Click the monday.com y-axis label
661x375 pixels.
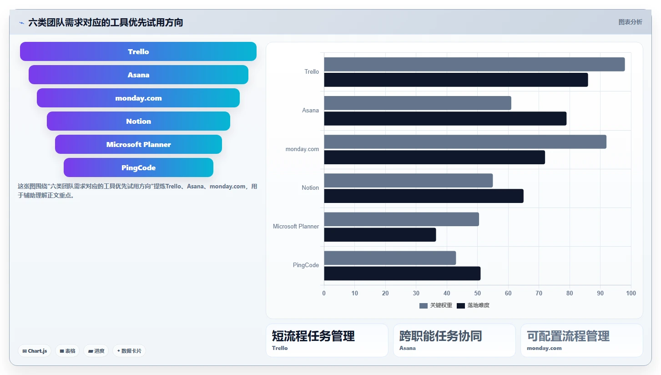302,149
